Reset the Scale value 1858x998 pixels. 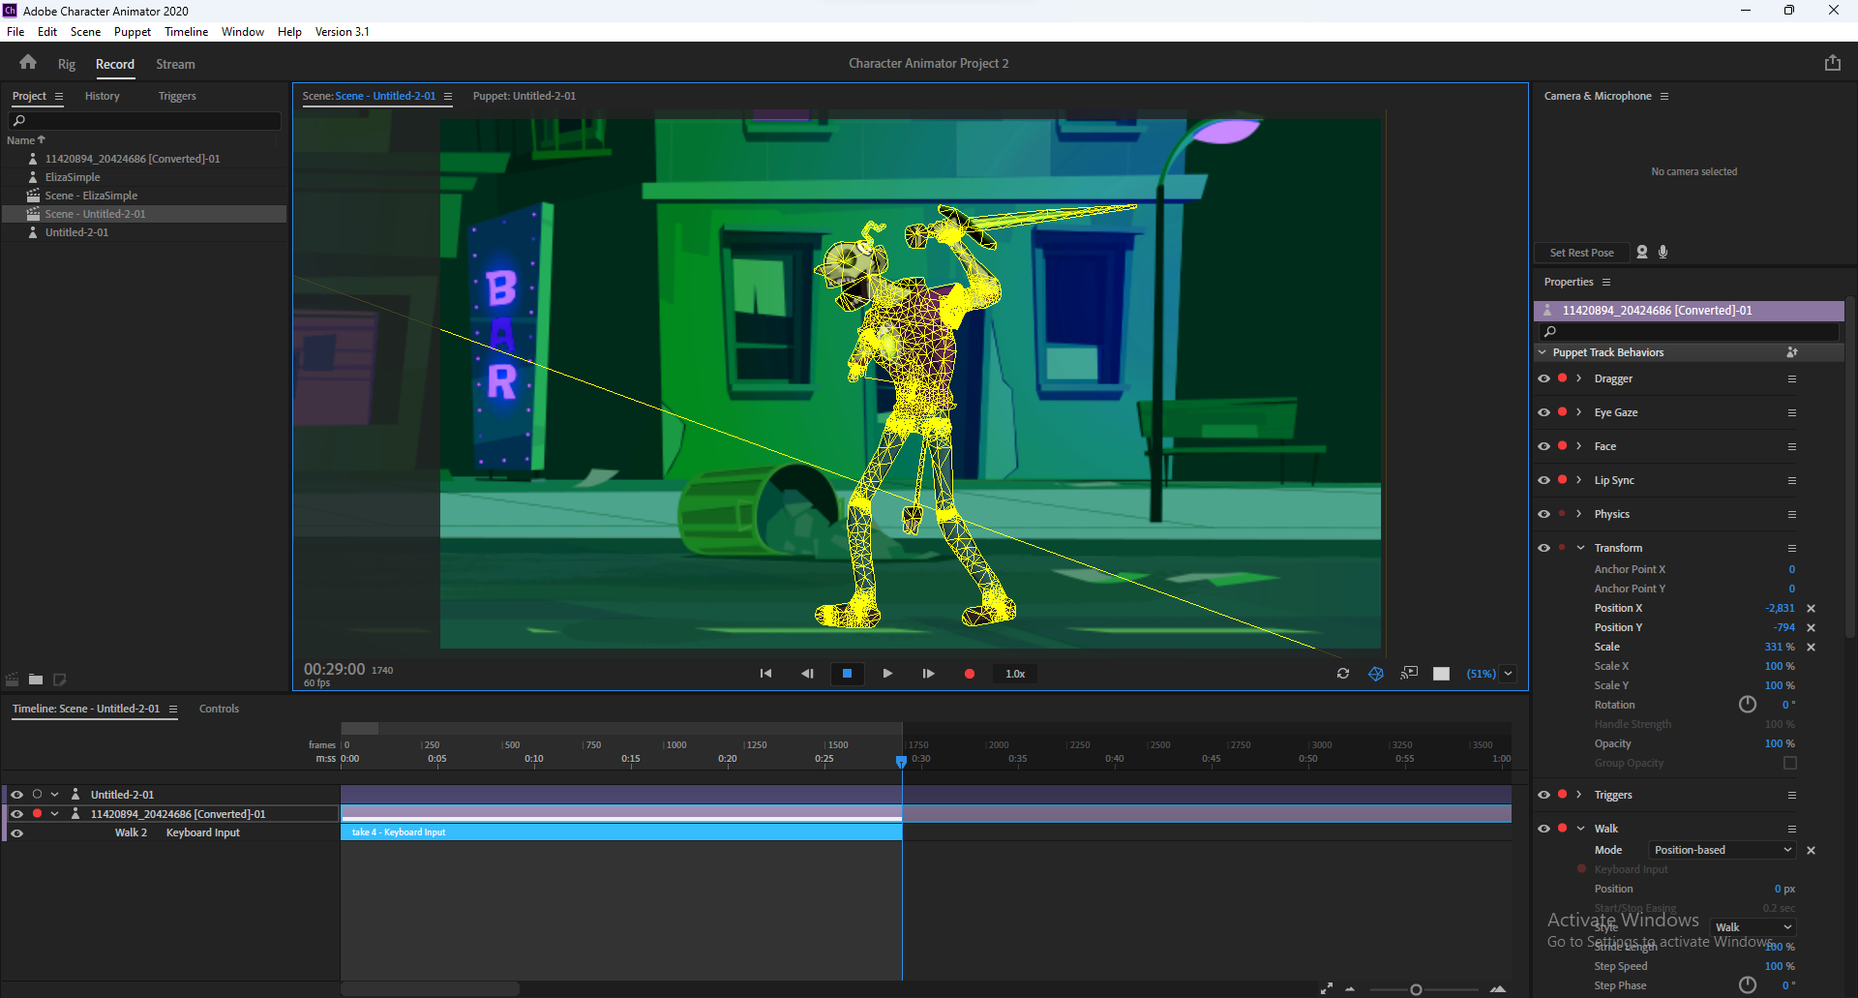(x=1811, y=647)
